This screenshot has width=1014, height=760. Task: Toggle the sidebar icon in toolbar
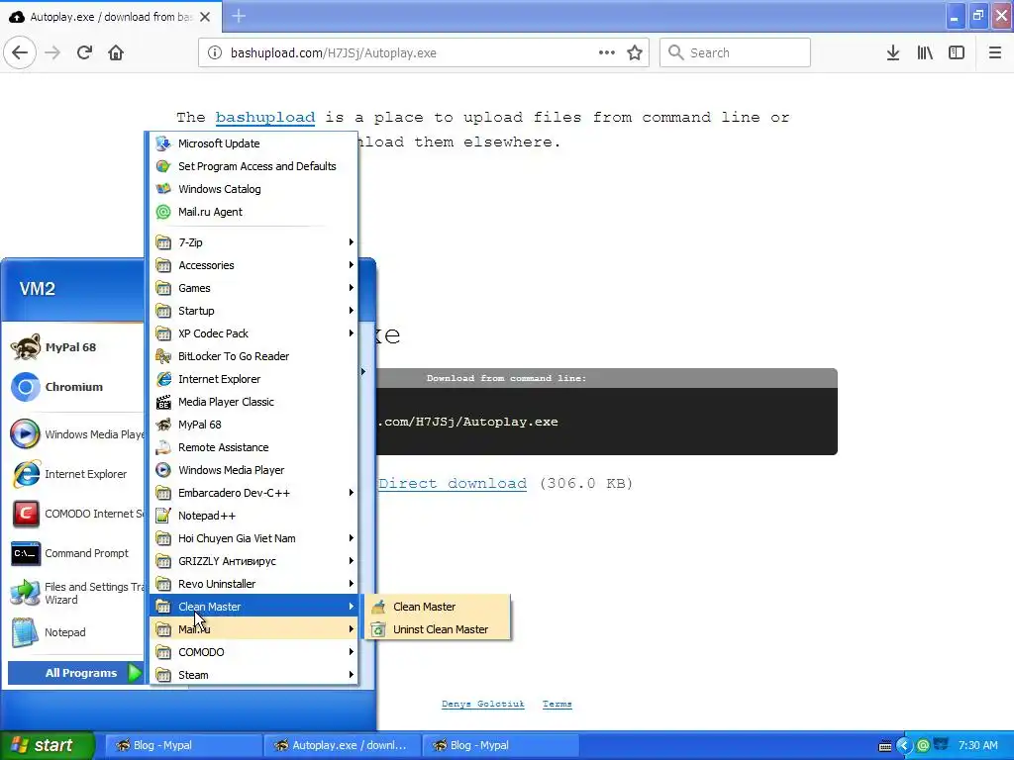(957, 52)
